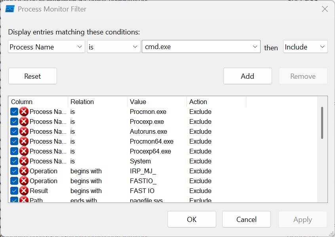335x237 pixels.
Task: Click Exclude action in Autoruns.exe row
Action: 200,131
